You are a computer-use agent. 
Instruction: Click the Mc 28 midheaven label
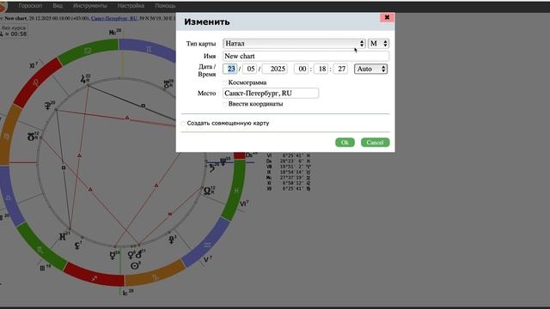click(x=114, y=33)
